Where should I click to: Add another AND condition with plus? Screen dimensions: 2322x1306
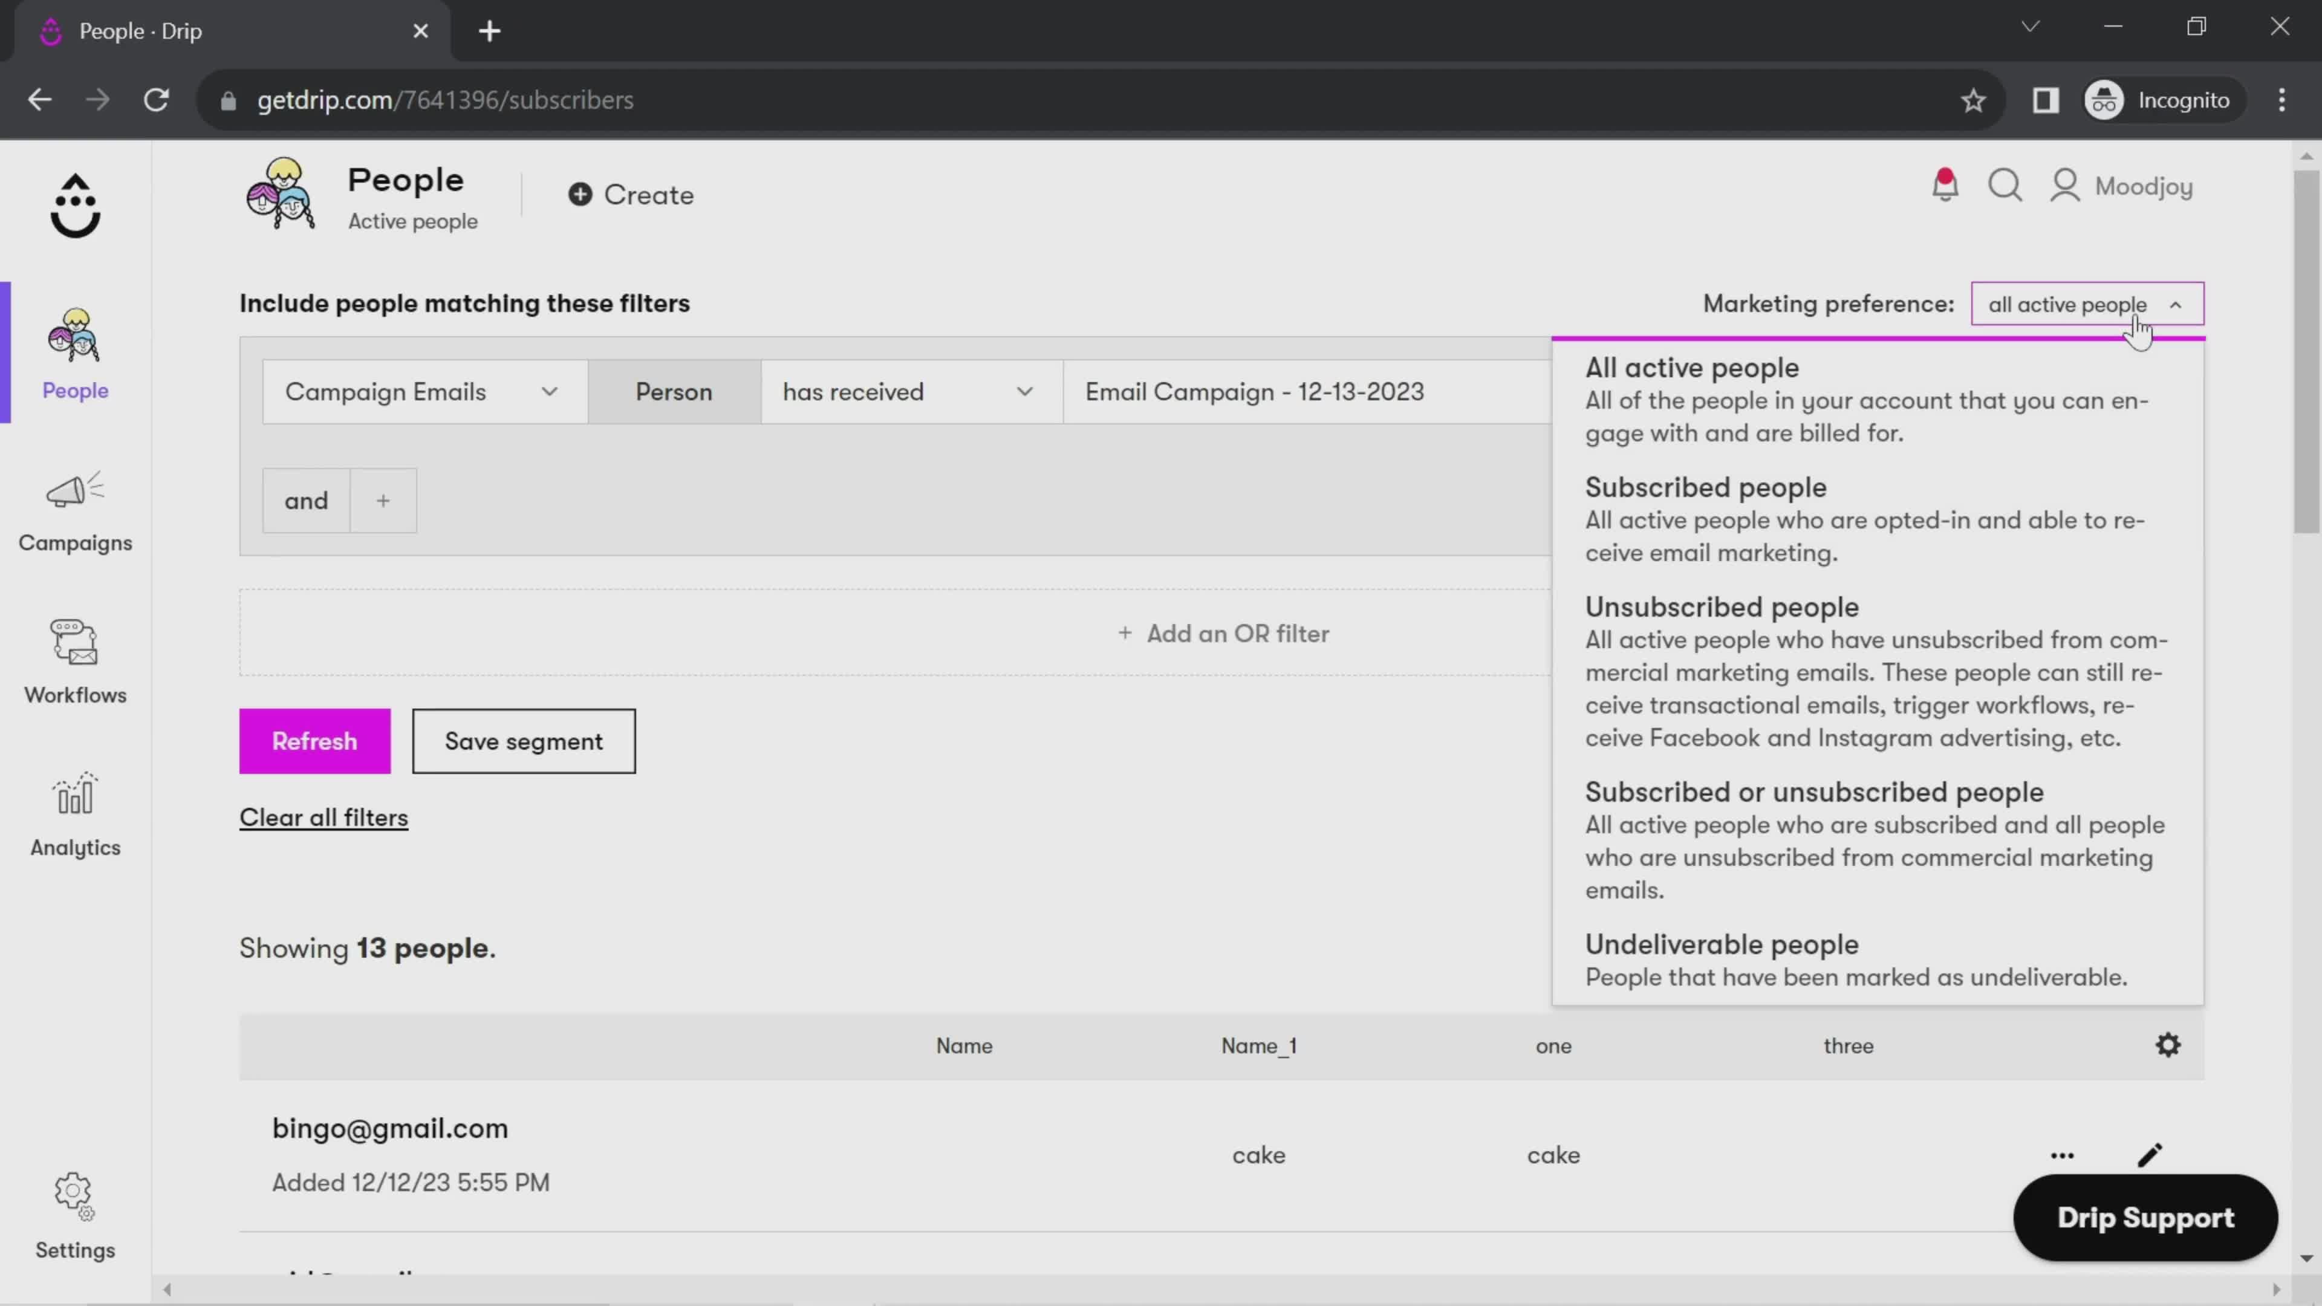[x=383, y=501]
